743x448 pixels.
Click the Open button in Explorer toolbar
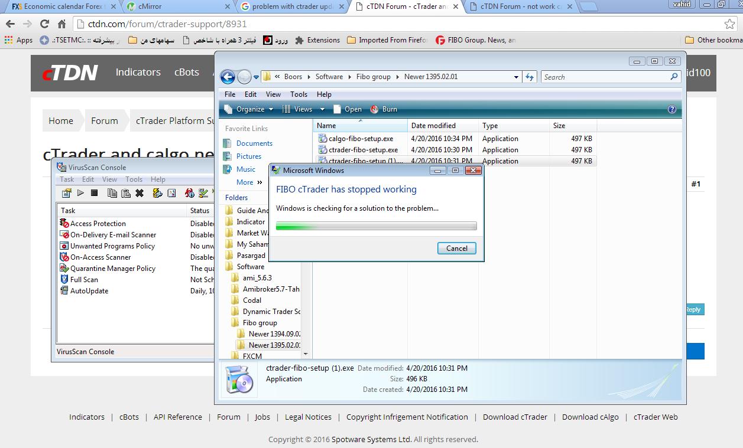point(348,109)
